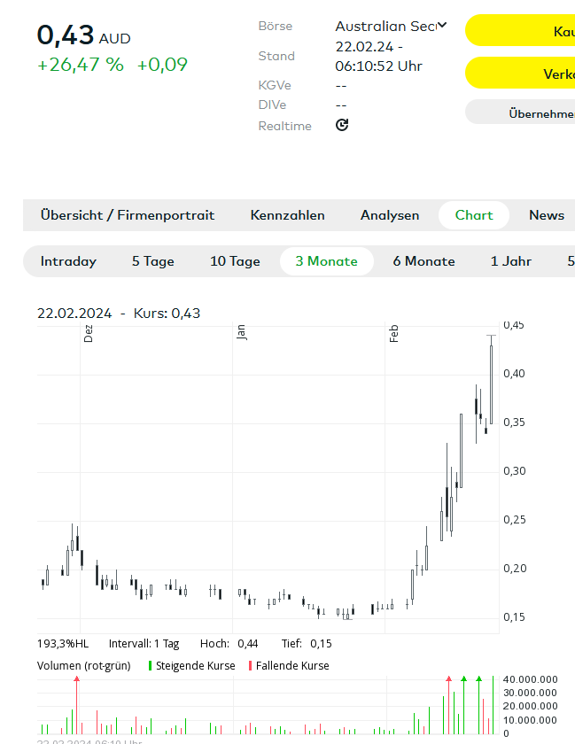Show the Intraday chart range
575x744 pixels.
click(x=68, y=261)
